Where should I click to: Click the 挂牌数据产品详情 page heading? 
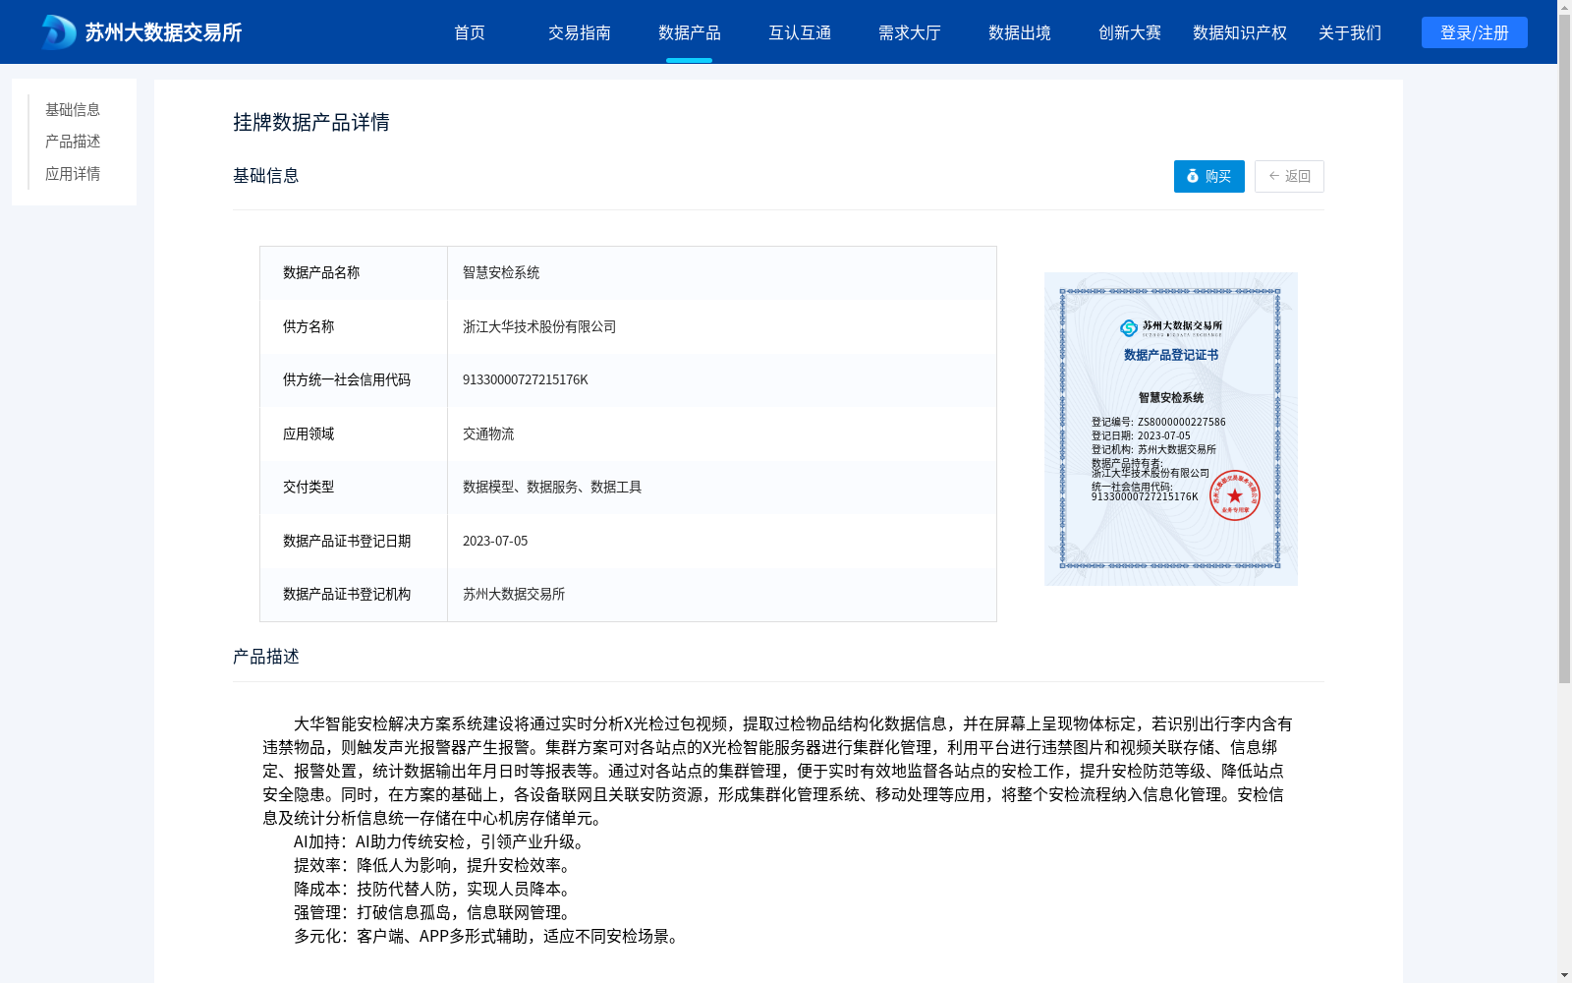click(x=311, y=122)
